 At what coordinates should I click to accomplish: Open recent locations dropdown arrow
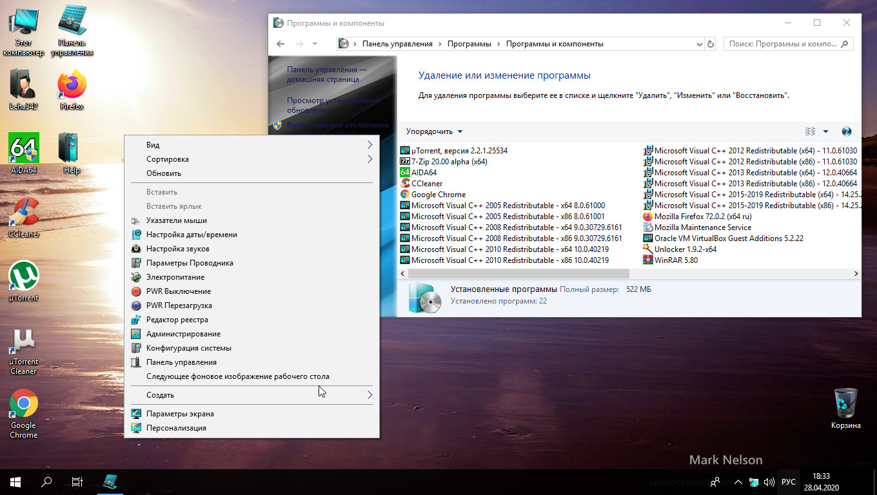click(315, 44)
